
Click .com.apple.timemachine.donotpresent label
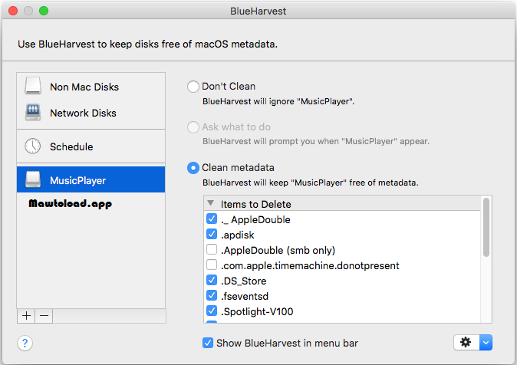pos(310,265)
